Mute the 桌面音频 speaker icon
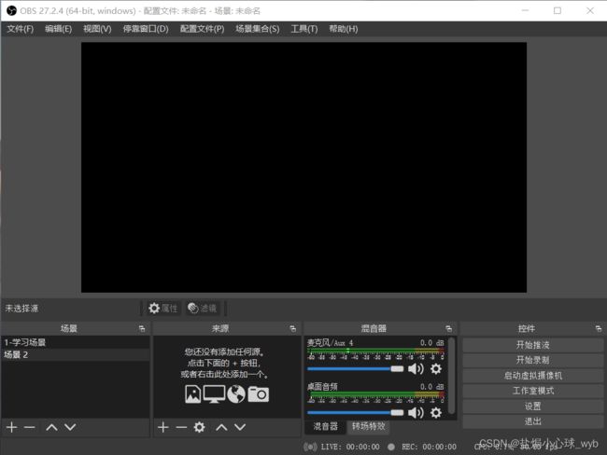607x455 pixels. point(416,412)
